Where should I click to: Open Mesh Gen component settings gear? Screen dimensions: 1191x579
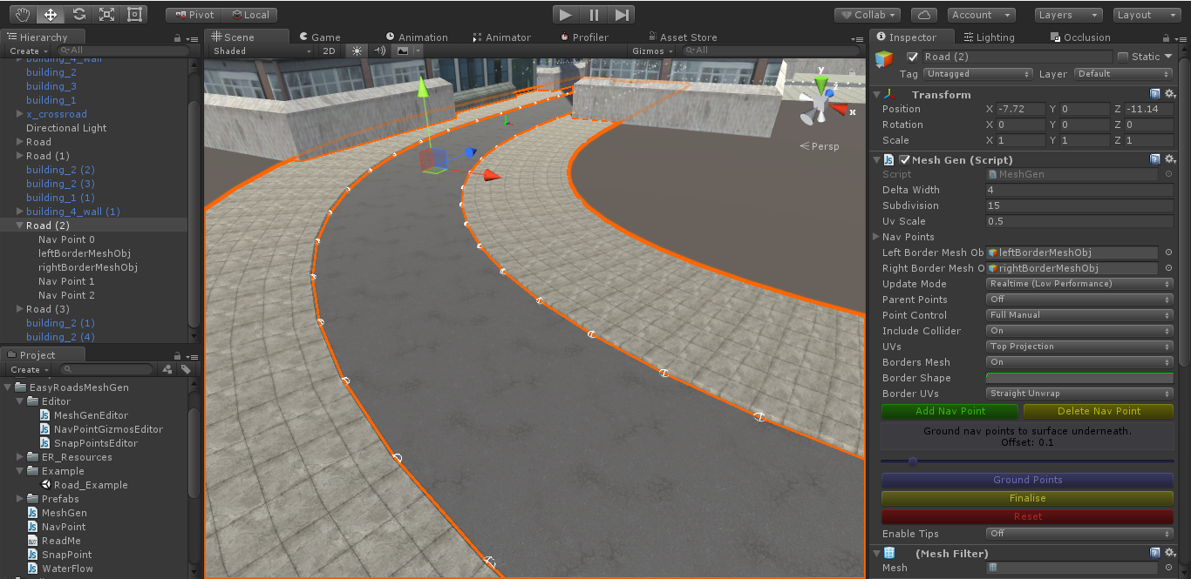[x=1168, y=159]
